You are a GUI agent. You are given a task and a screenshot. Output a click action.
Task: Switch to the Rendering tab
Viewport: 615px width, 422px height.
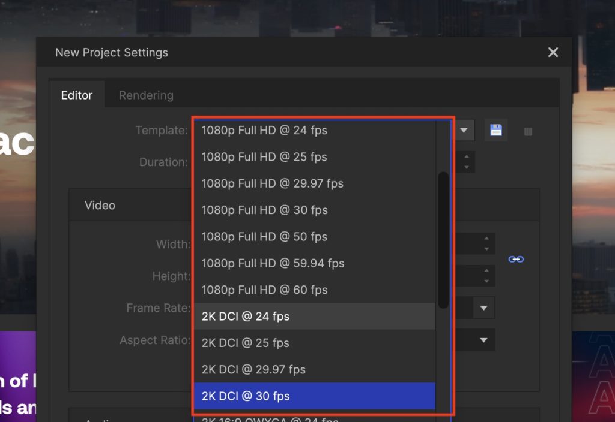pos(146,95)
